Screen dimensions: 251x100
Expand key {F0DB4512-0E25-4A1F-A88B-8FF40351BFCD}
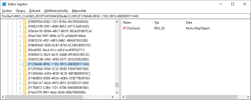(x=20, y=55)
